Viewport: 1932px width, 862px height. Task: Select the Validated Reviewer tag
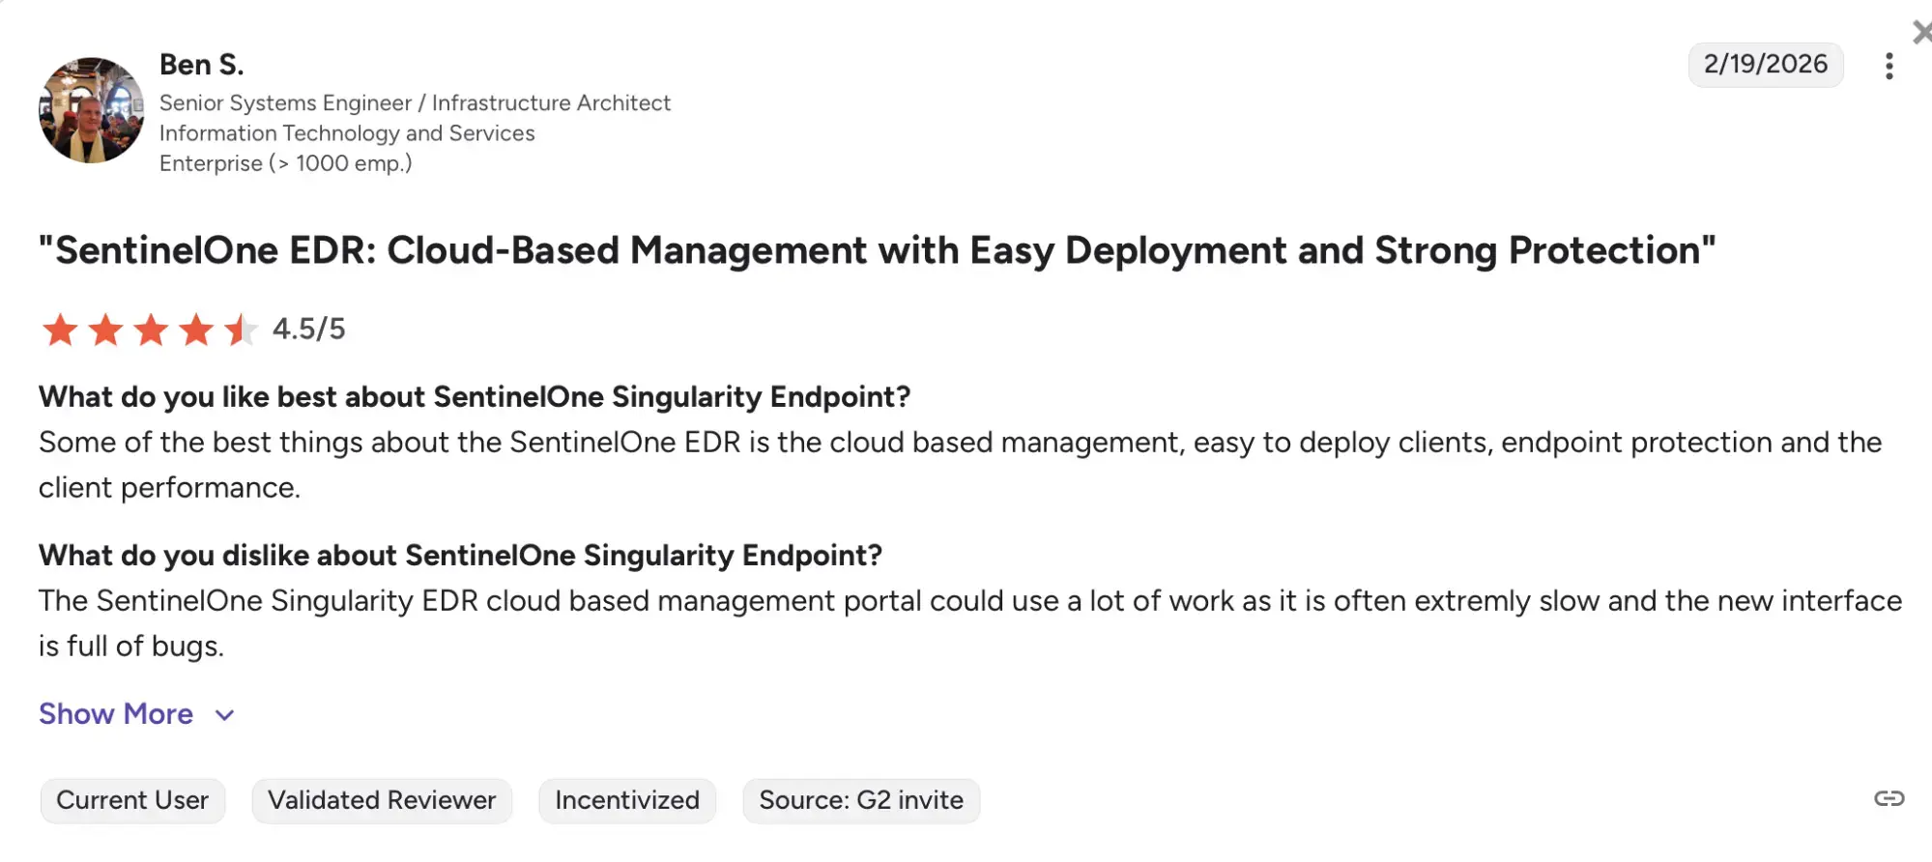click(x=382, y=800)
